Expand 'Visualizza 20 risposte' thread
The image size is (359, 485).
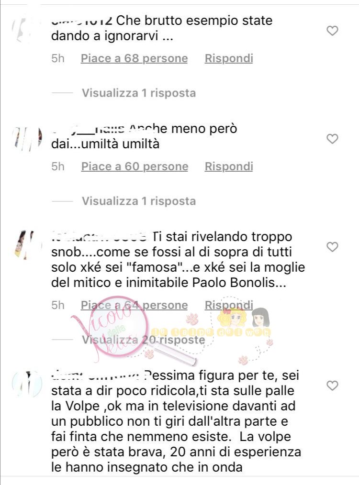[143, 340]
